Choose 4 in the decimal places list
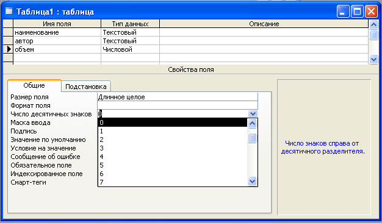The image size is (382, 223). coord(173,157)
